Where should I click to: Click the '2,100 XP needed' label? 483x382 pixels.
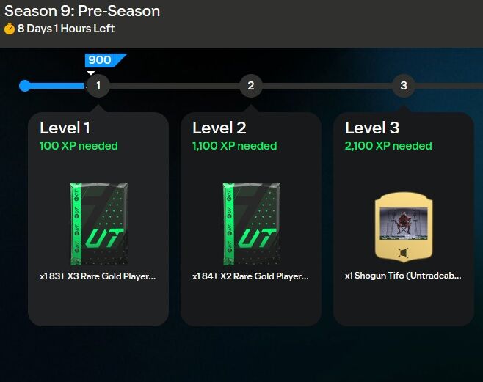(388, 146)
